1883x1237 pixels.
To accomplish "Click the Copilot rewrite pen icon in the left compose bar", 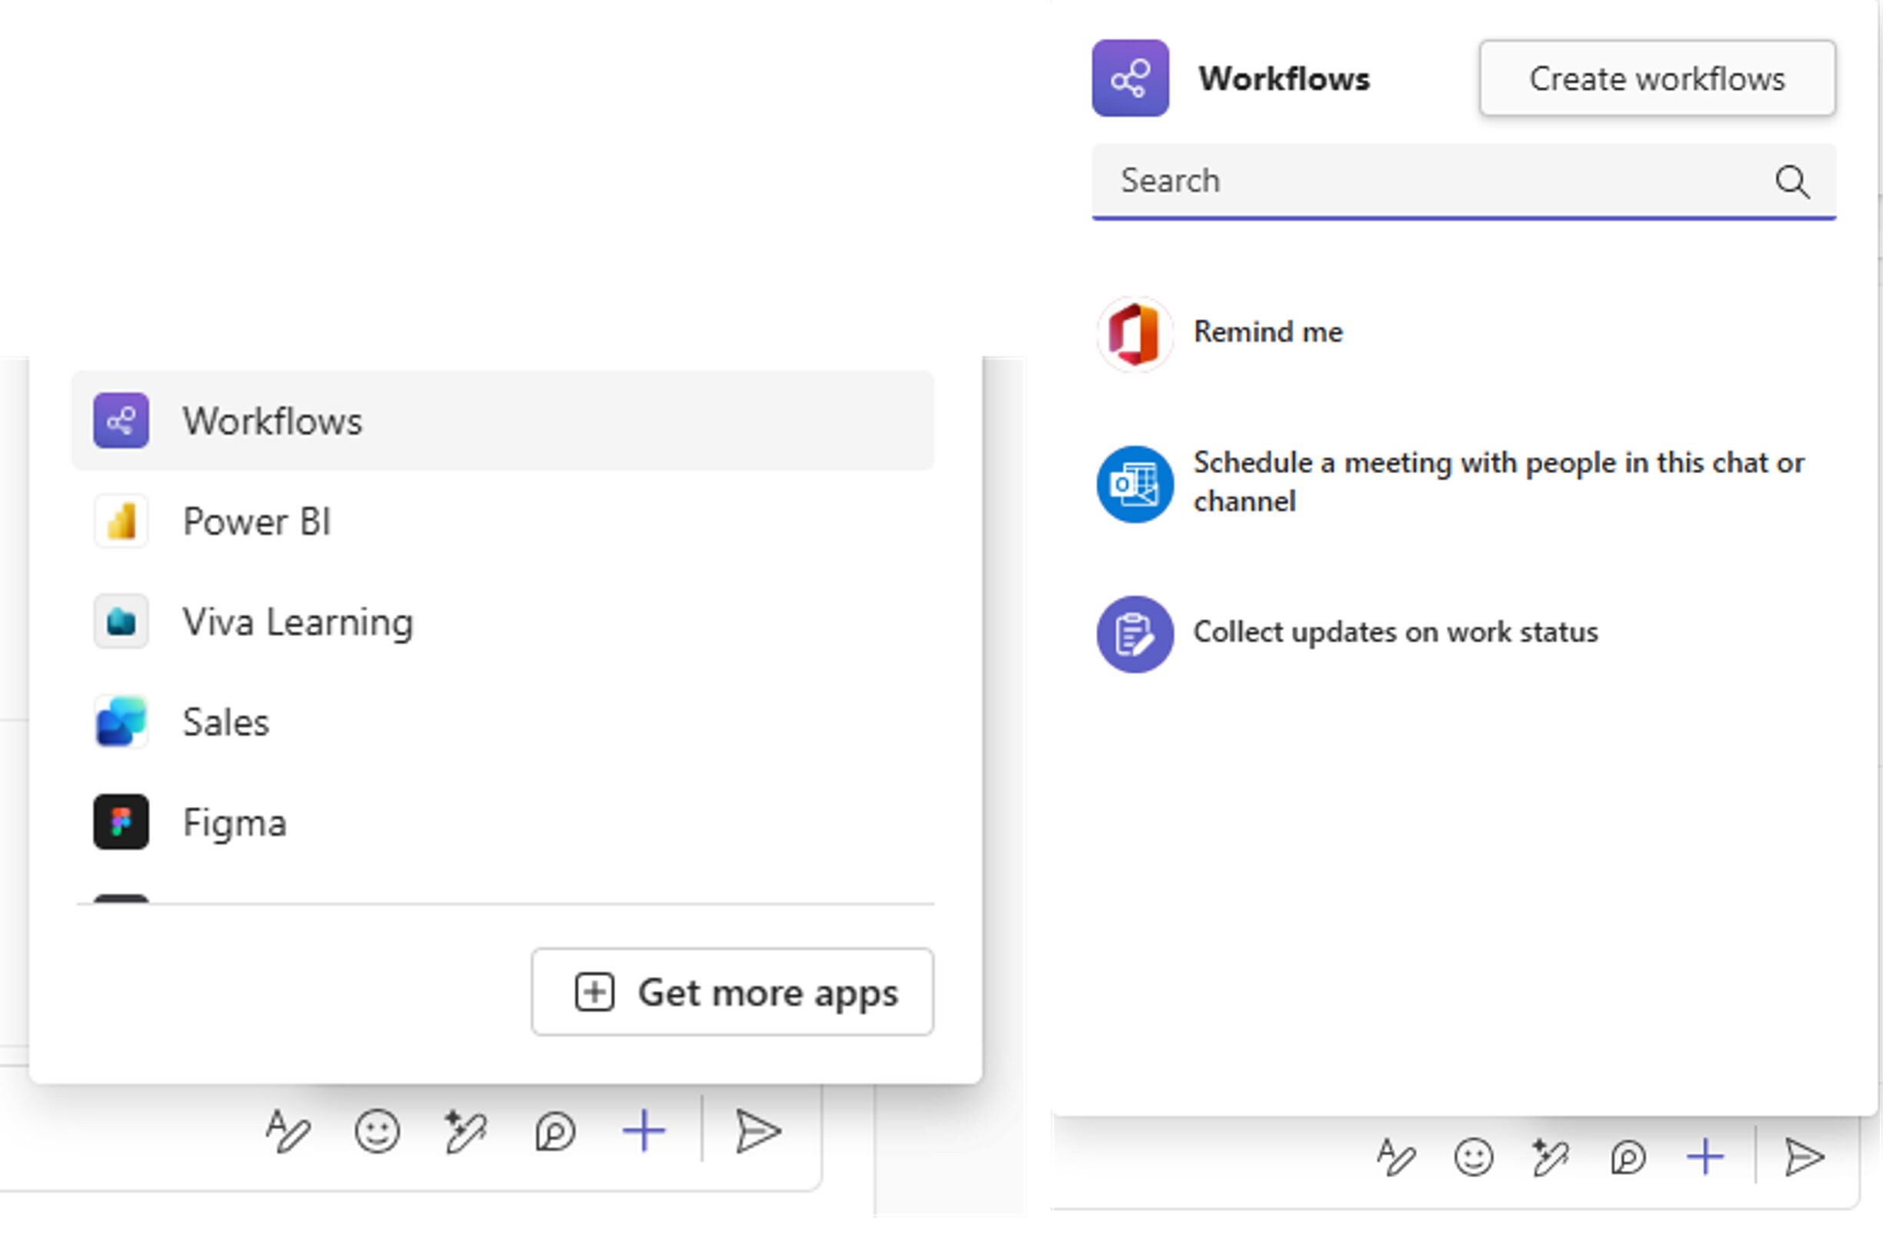I will [465, 1131].
